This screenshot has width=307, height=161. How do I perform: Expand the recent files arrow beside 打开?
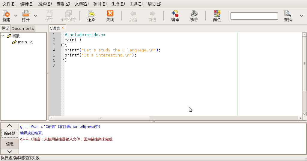tap(35, 16)
